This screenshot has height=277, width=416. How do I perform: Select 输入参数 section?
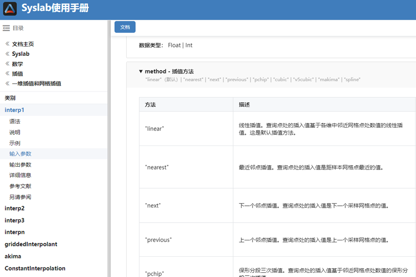(x=53, y=154)
